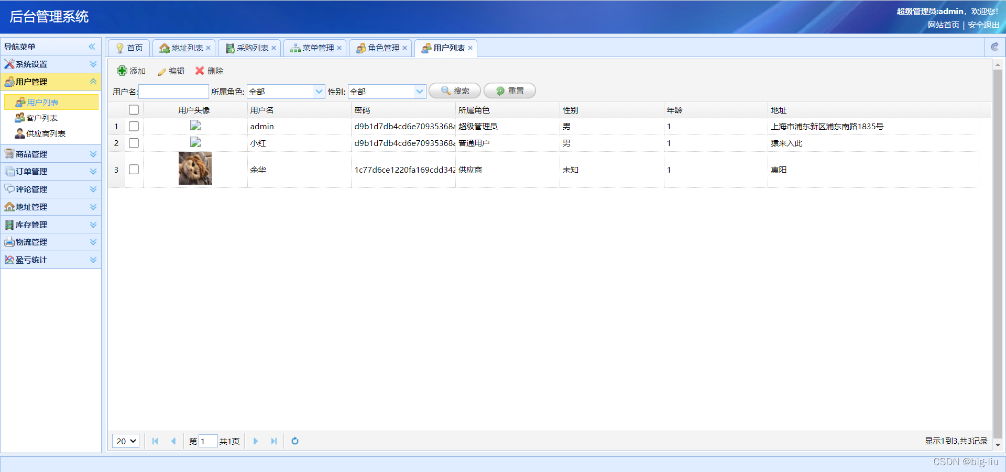The height and width of the screenshot is (472, 1006).
Task: Expand the 系统设置 accordion
Action: (51, 64)
